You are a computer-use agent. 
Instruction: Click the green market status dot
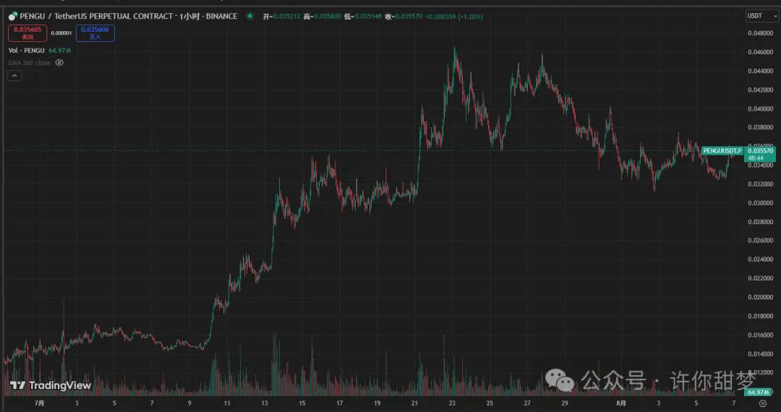pyautogui.click(x=250, y=16)
